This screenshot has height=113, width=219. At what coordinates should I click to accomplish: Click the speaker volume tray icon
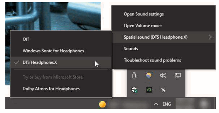pyautogui.click(x=163, y=76)
